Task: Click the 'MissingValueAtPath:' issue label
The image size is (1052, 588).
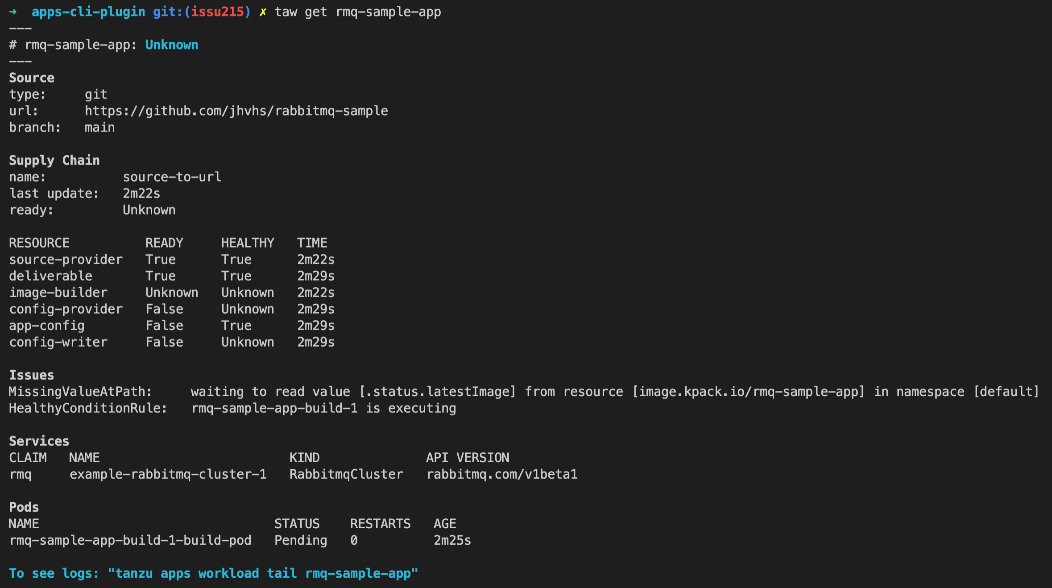Action: 81,392
